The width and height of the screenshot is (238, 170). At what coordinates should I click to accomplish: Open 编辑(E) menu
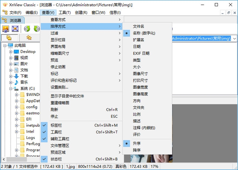[x=32, y=12]
